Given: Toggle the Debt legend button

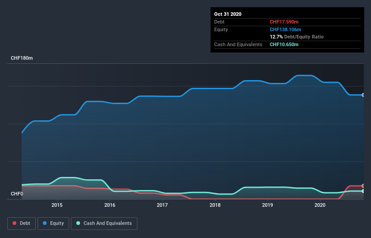Looking at the screenshot, I should pos(21,224).
